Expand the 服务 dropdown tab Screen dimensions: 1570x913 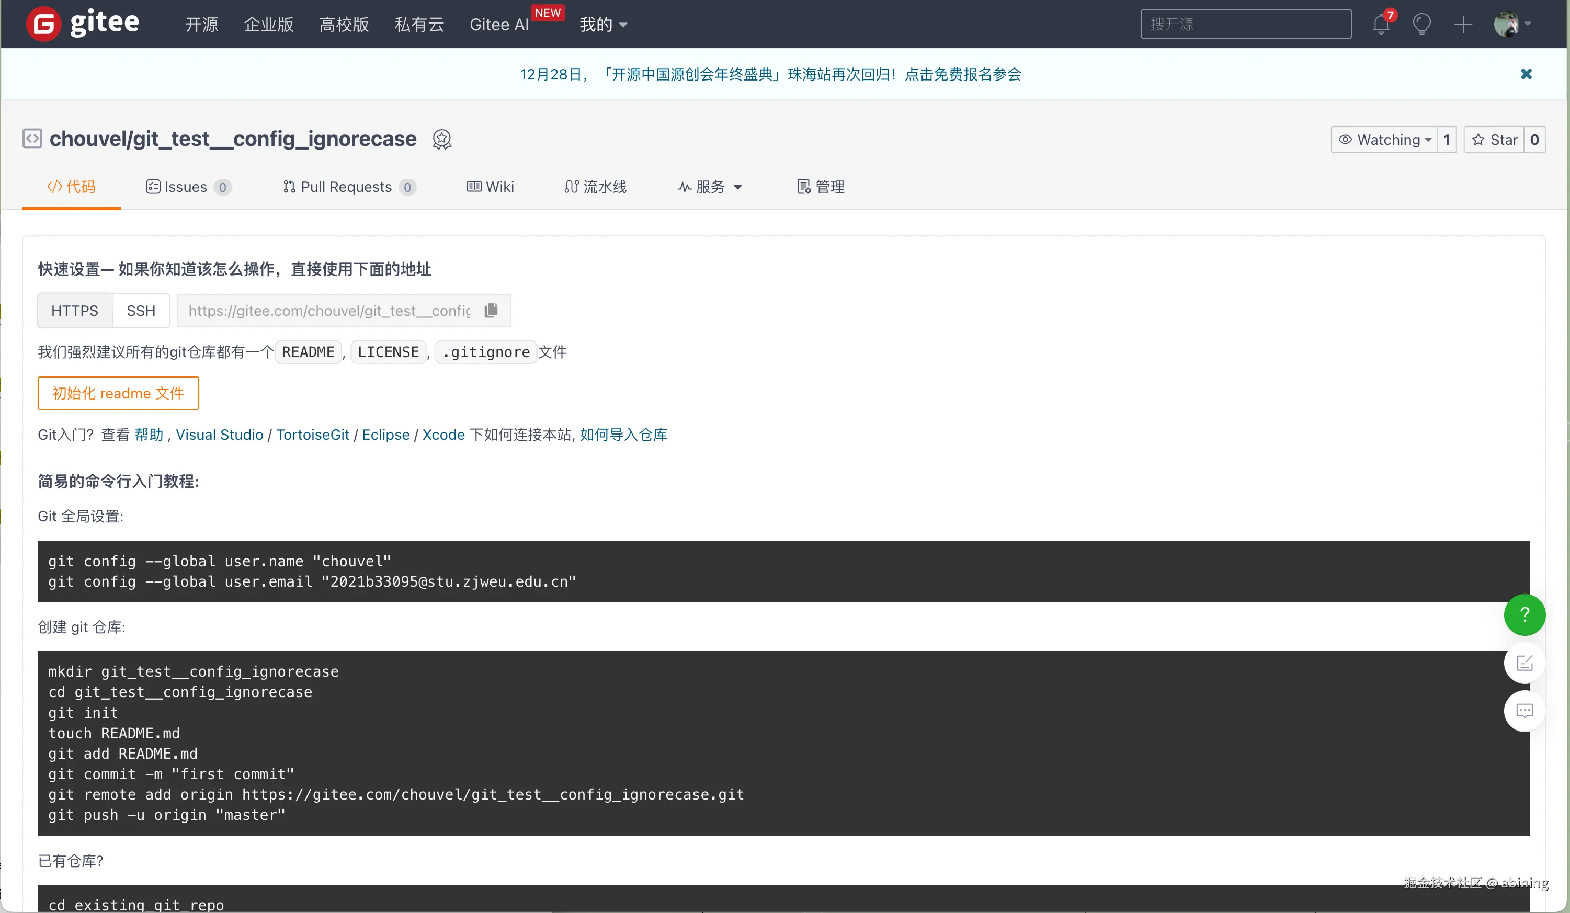710,187
